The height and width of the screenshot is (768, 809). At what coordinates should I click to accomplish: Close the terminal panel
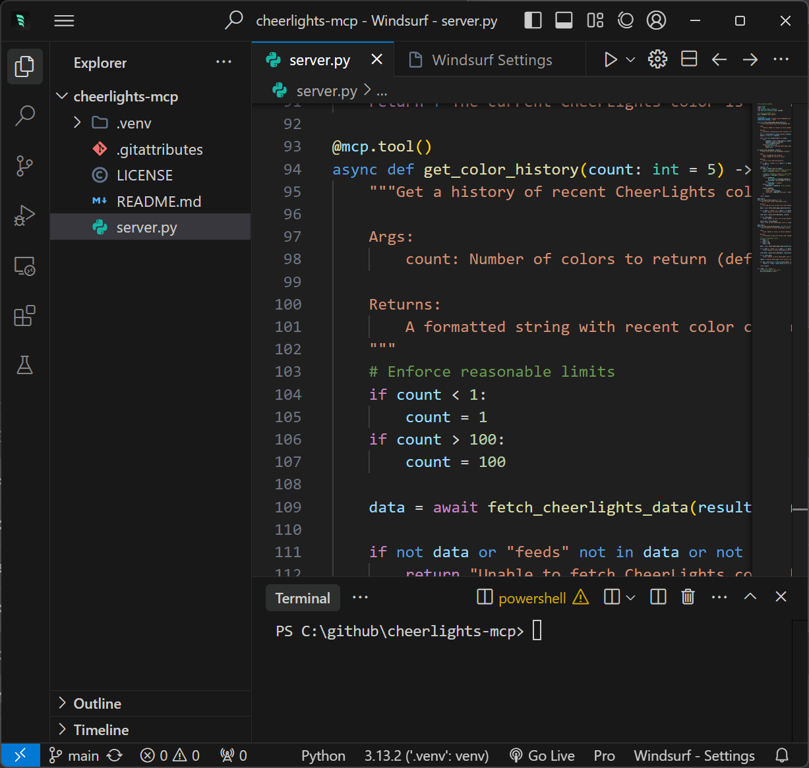781,596
